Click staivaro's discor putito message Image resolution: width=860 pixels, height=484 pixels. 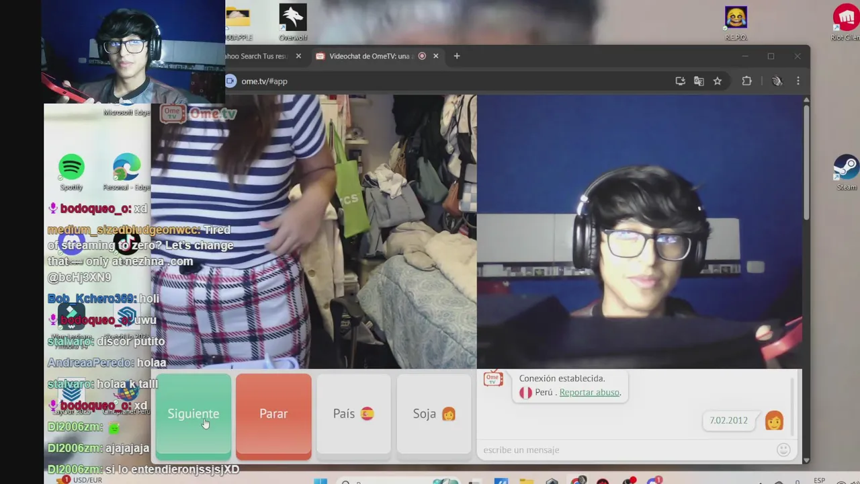click(x=106, y=341)
